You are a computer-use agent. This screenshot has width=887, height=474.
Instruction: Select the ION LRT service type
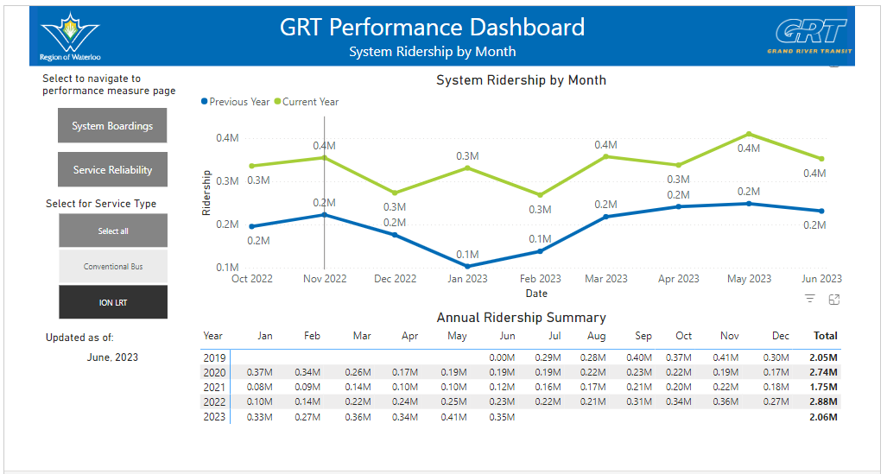coord(113,302)
